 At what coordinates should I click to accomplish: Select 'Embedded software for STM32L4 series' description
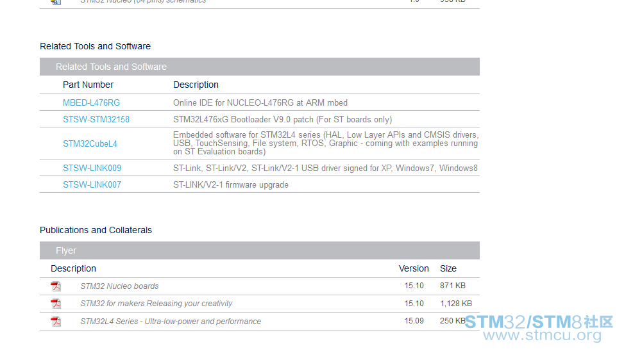coord(326,143)
